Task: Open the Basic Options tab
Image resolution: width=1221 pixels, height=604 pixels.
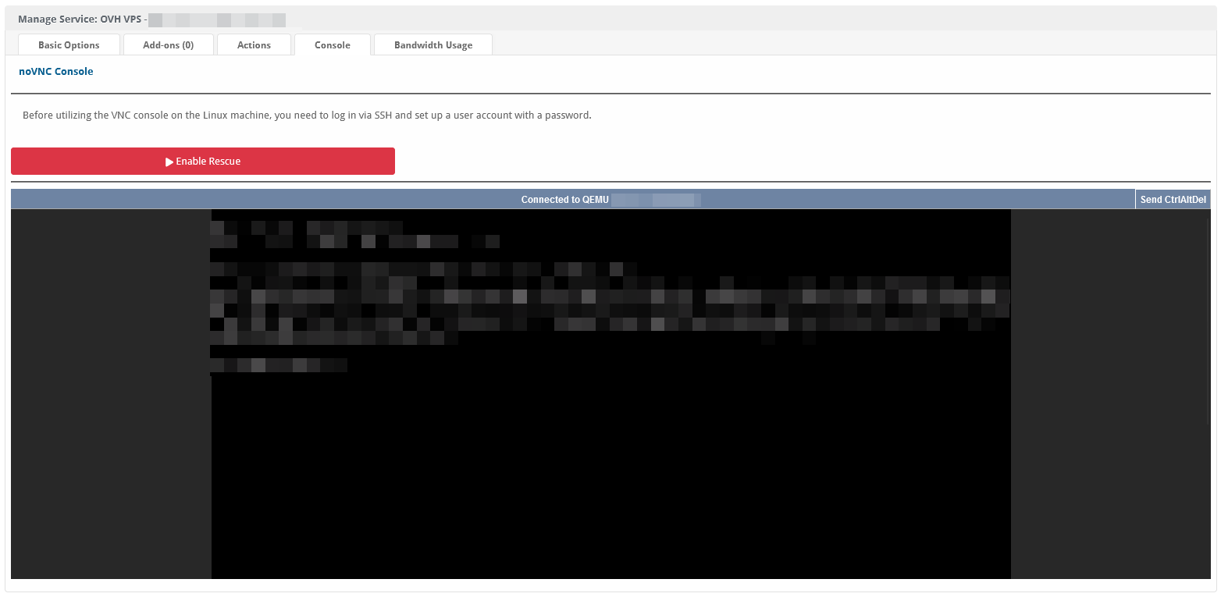Action: tap(69, 44)
